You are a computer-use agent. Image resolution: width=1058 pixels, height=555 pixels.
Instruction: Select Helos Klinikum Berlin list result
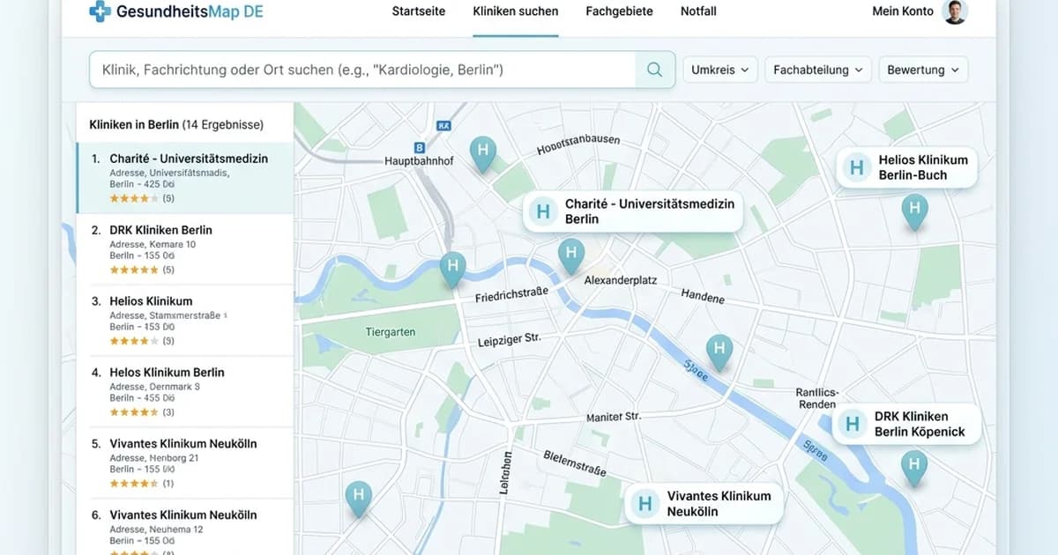tap(185, 392)
